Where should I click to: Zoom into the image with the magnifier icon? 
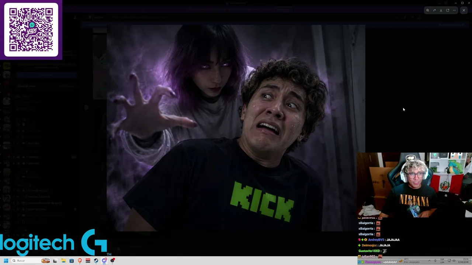point(428,10)
